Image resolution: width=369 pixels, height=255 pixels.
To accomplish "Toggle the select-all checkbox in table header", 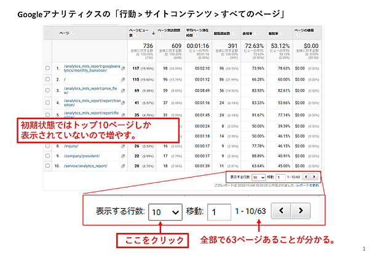I will coord(48,31).
